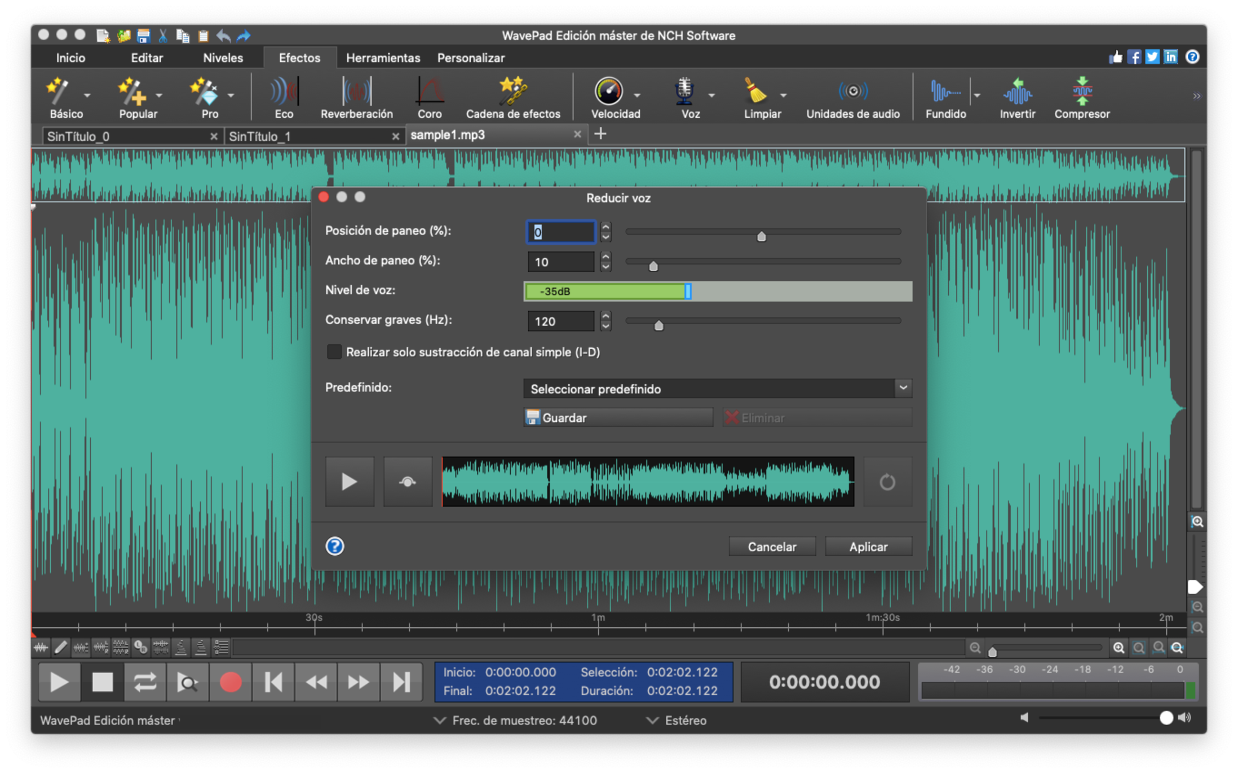Click the undo arrow icon
Screen dimensions: 1238x773
click(x=223, y=36)
